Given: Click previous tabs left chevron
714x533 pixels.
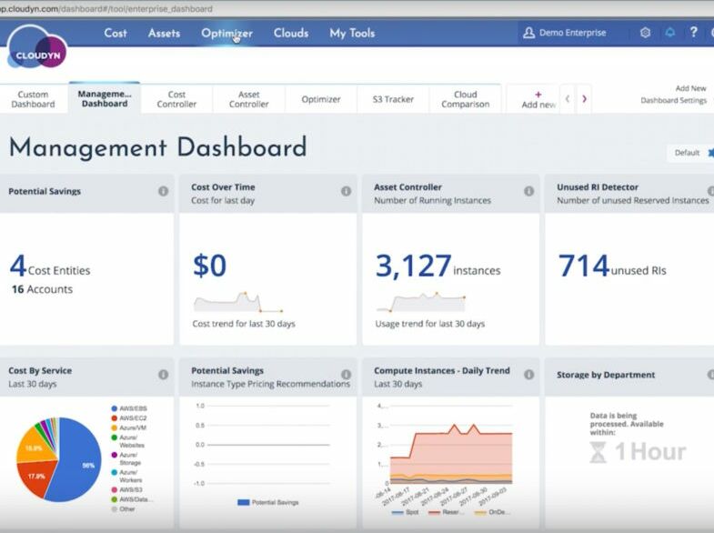Looking at the screenshot, I should [568, 98].
